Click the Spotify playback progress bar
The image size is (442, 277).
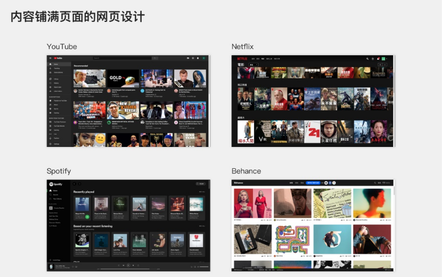[x=128, y=269]
